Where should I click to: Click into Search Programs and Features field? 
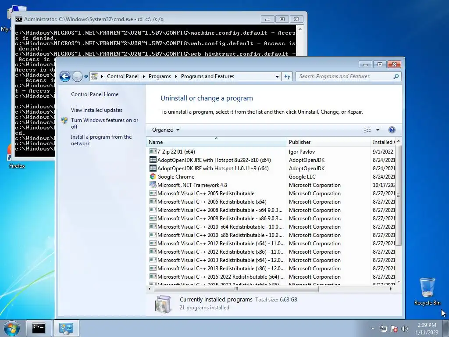tap(344, 76)
